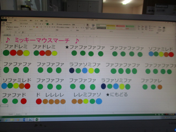Click the Paste clipboard icon

pos(4,23)
